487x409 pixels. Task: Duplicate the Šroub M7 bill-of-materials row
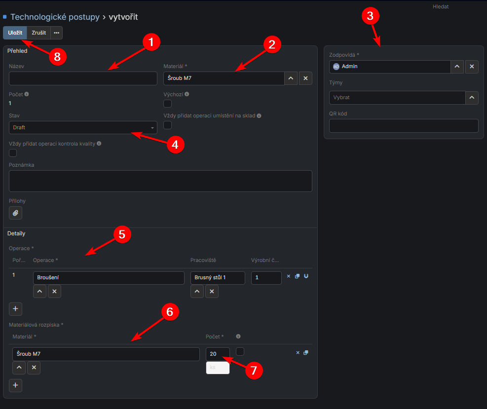tap(306, 352)
